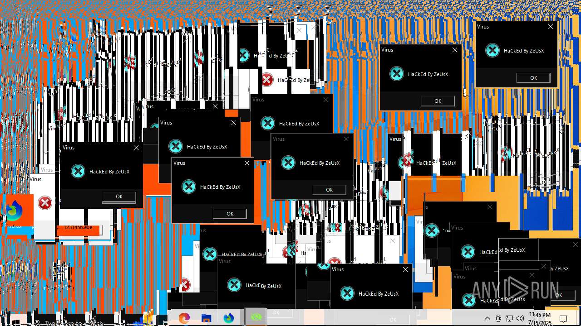Open Firefox from the taskbar

point(228,318)
